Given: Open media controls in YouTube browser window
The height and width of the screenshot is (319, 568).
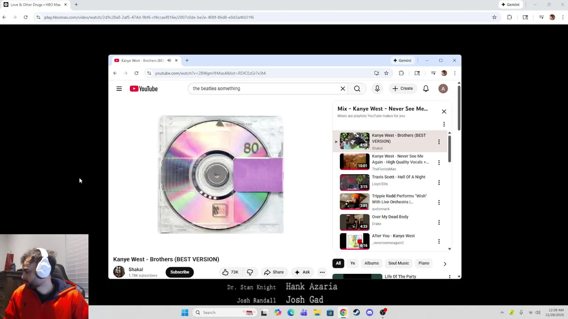Looking at the screenshot, I should tap(433, 73).
